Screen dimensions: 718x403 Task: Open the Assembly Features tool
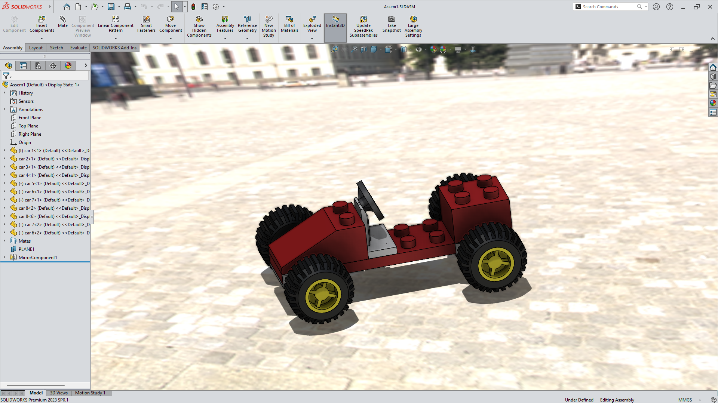(x=225, y=24)
